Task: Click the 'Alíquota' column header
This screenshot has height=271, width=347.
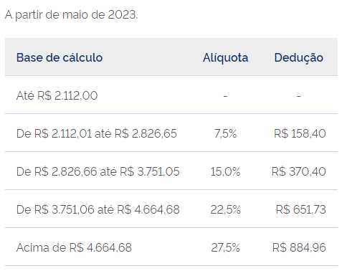Action: click(x=225, y=57)
